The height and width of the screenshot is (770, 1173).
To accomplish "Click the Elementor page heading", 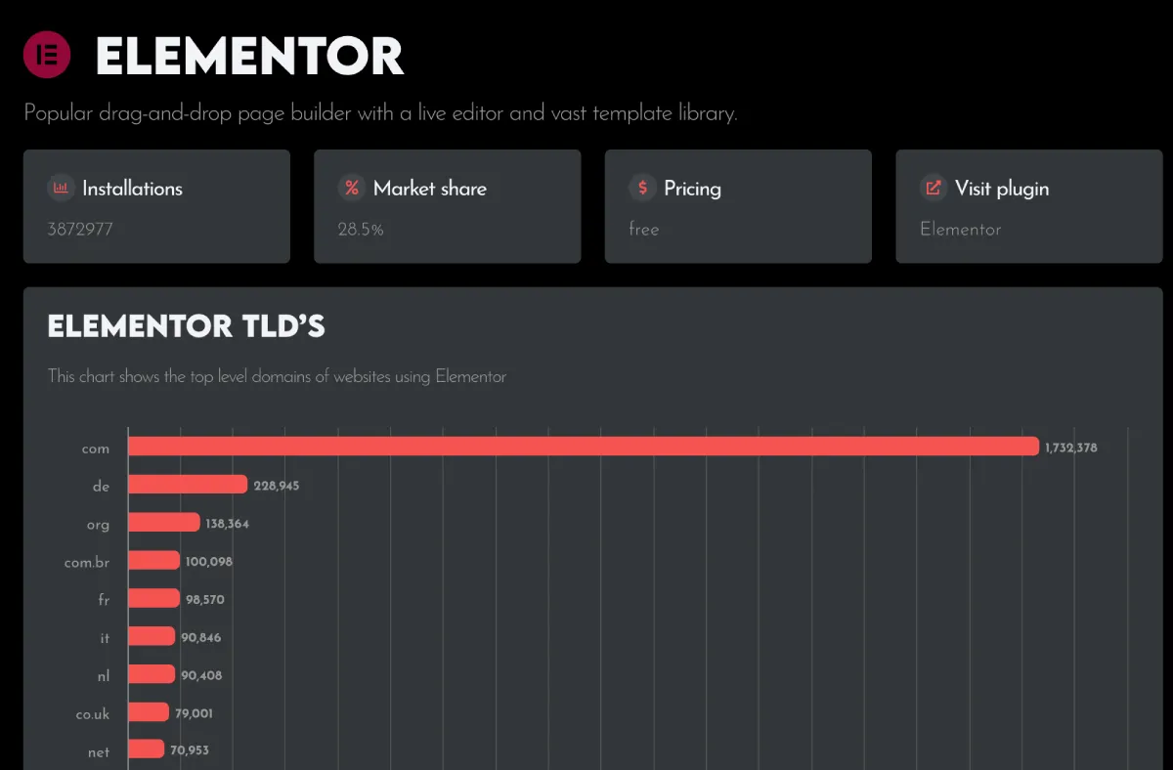I will click(250, 57).
